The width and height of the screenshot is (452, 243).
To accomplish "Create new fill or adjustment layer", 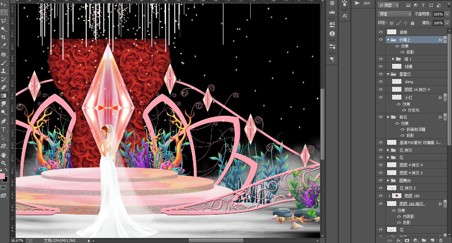I will tap(415, 240).
